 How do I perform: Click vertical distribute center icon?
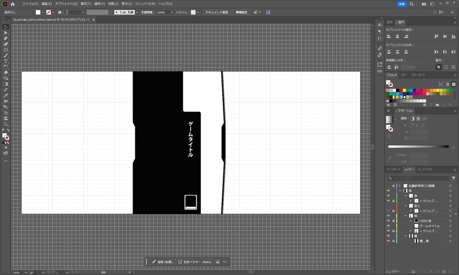[397, 52]
